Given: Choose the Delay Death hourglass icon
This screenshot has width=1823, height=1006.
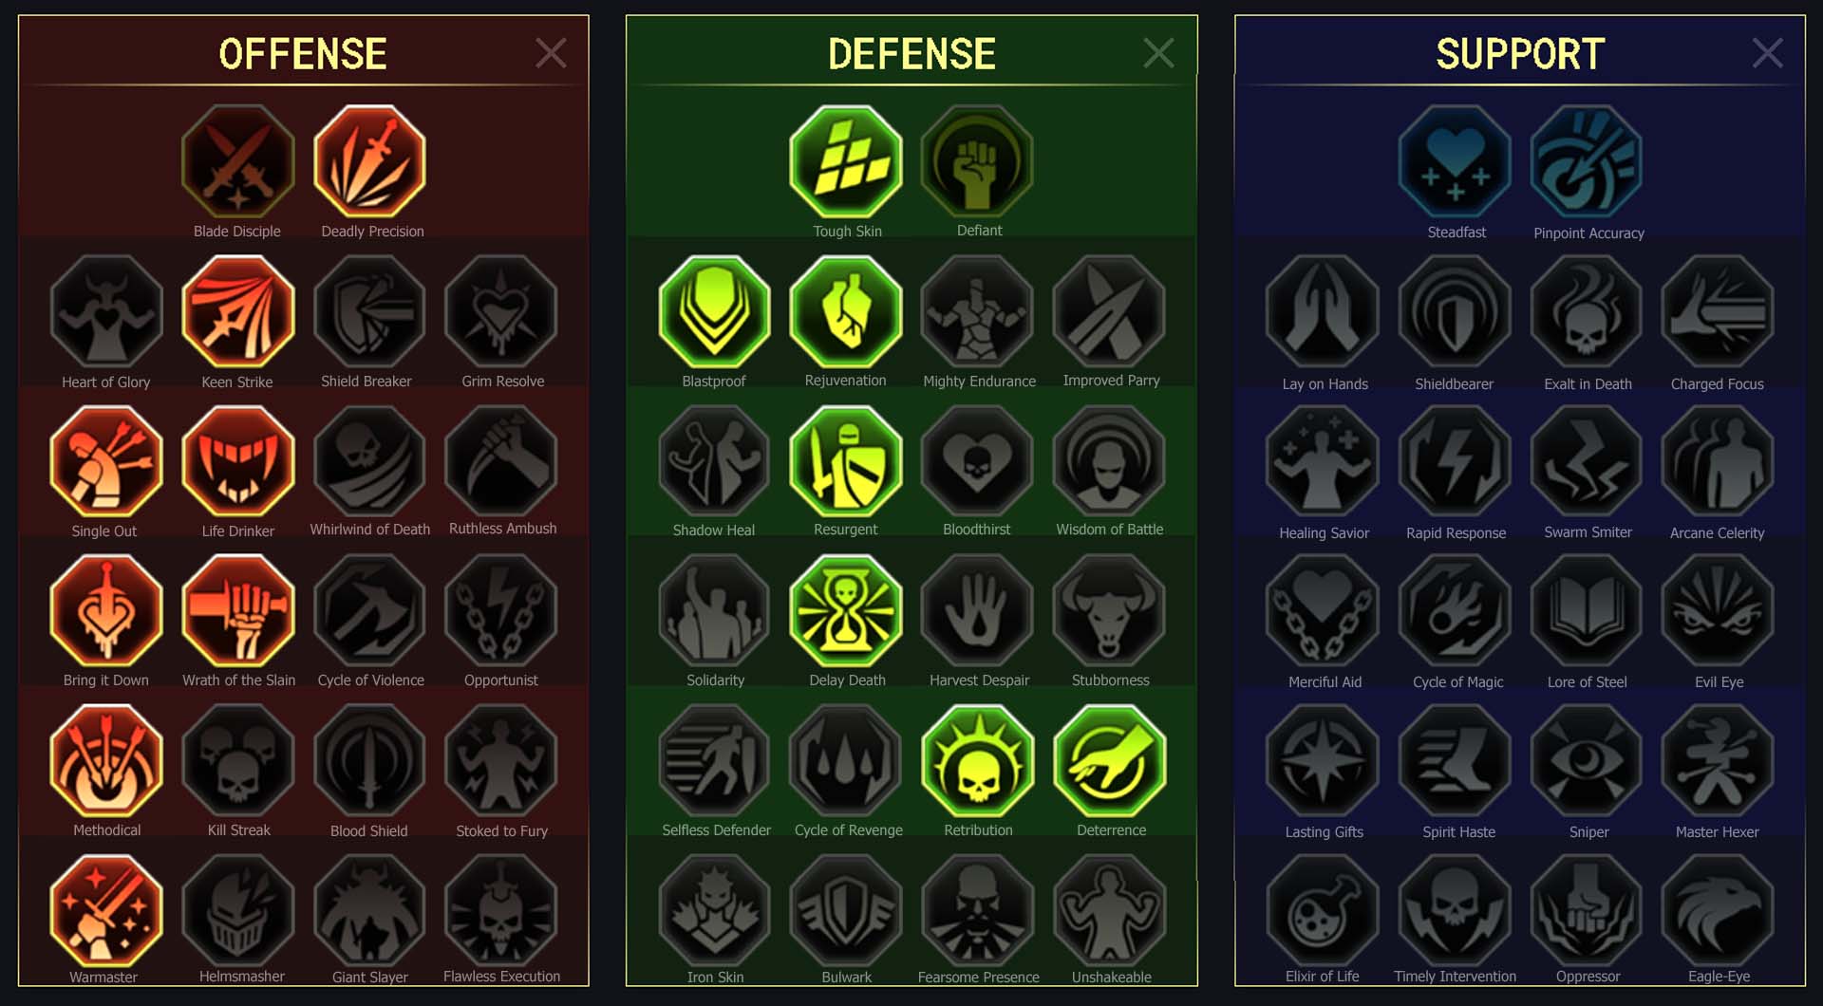Looking at the screenshot, I should tap(846, 611).
